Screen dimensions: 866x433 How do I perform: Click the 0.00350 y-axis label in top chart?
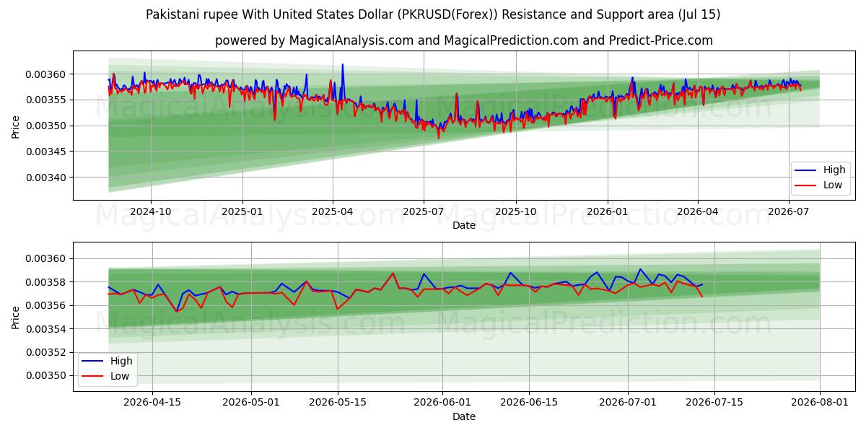tap(46, 126)
